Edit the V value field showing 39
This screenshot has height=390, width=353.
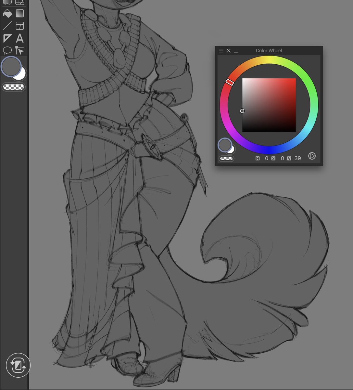click(298, 158)
